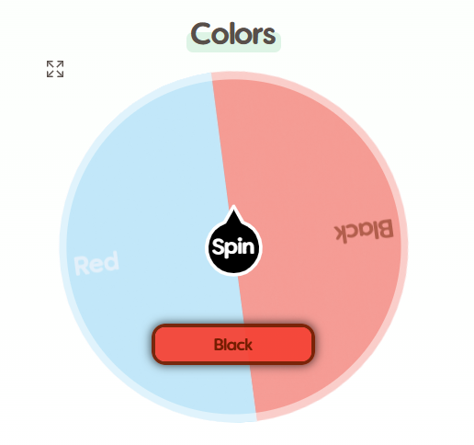The height and width of the screenshot is (445, 474).
Task: Click the word Black inside the result banner
Action: (x=233, y=345)
